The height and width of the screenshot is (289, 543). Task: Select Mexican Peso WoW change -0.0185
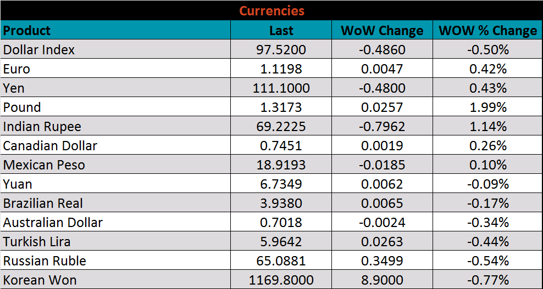pos(382,165)
